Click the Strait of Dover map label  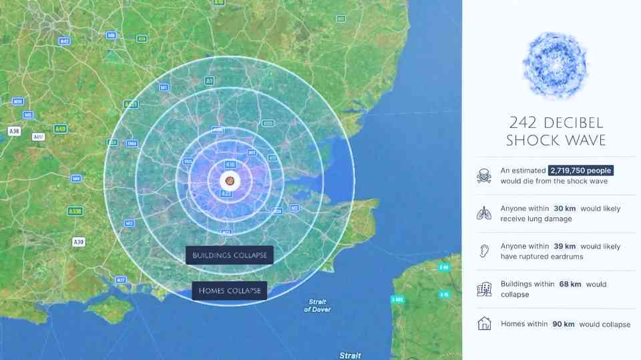[317, 305]
